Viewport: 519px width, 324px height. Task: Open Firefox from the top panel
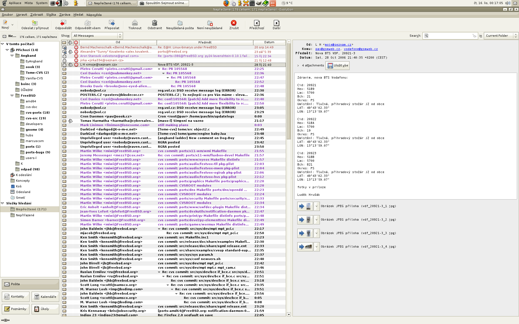226,3
